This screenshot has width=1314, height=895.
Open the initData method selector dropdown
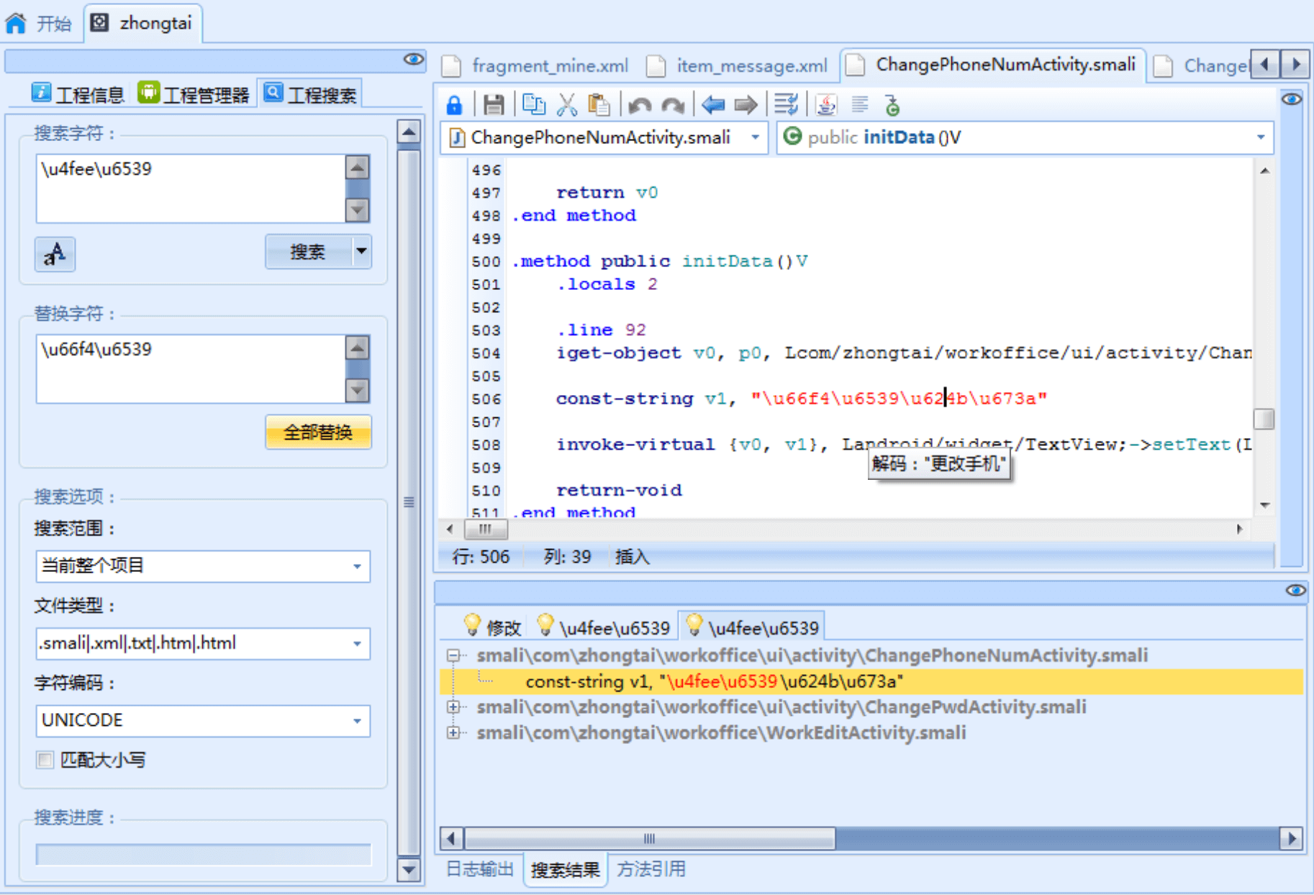(x=1261, y=137)
